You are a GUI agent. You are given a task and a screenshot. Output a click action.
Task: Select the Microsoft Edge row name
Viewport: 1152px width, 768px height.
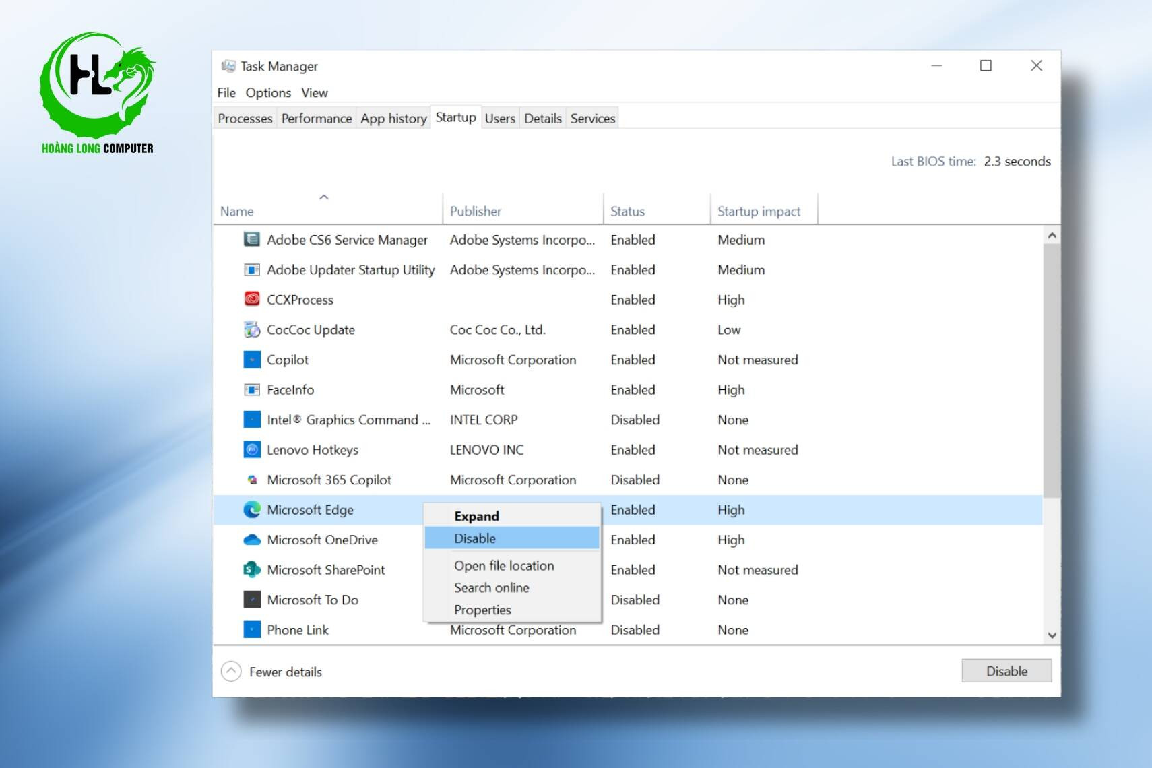point(310,510)
